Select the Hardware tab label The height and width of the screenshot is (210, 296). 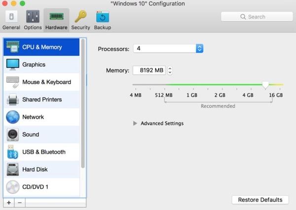[x=56, y=27]
